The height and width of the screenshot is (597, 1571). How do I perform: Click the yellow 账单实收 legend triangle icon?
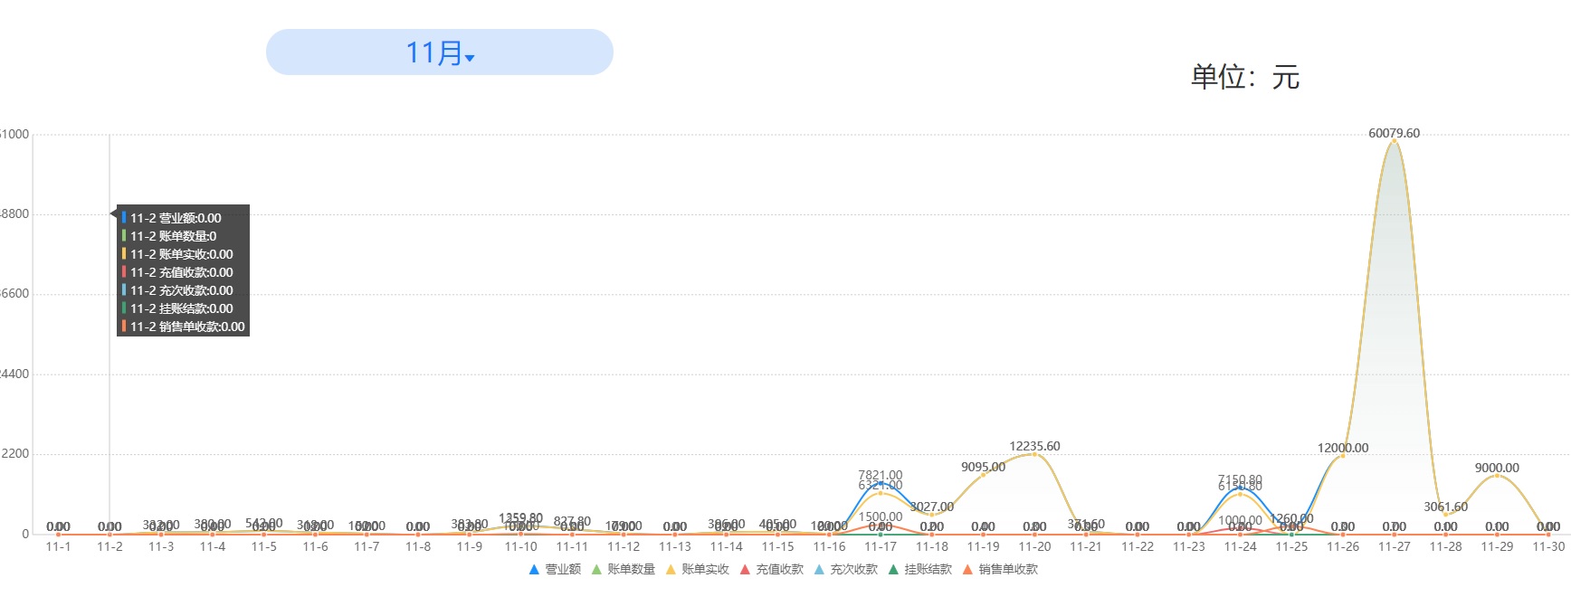click(671, 570)
